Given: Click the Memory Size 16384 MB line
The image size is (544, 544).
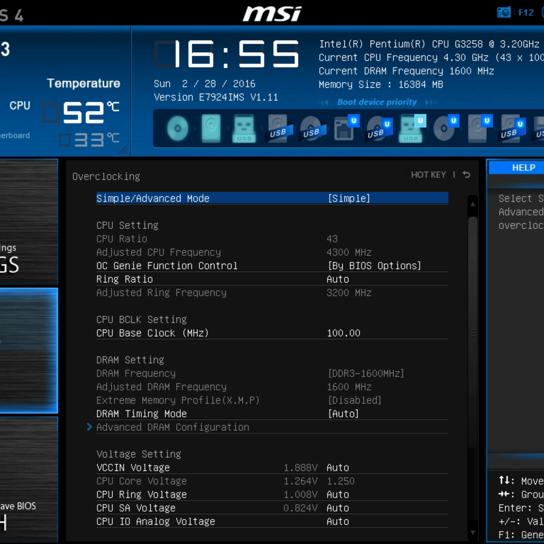Looking at the screenshot, I should pyautogui.click(x=381, y=84).
